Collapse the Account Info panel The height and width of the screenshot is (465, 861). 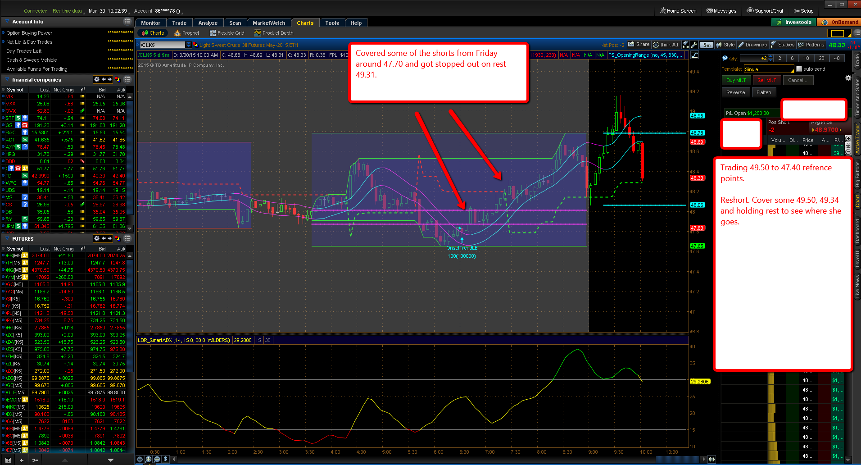tap(7, 21)
